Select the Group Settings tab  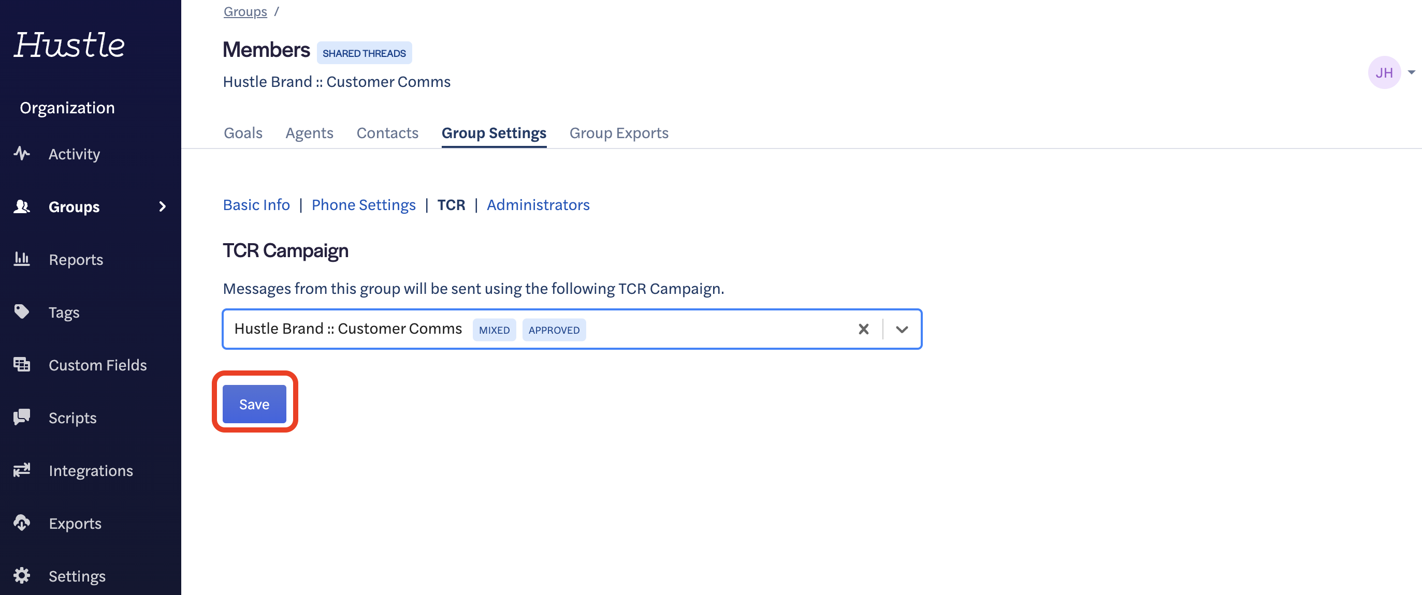494,133
